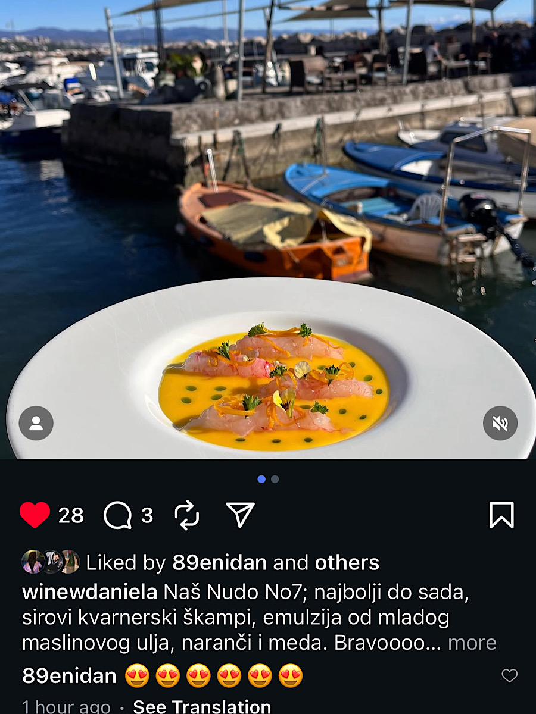Select the second gray carousel dot
Screen dimensions: 536x714
pos(275,479)
